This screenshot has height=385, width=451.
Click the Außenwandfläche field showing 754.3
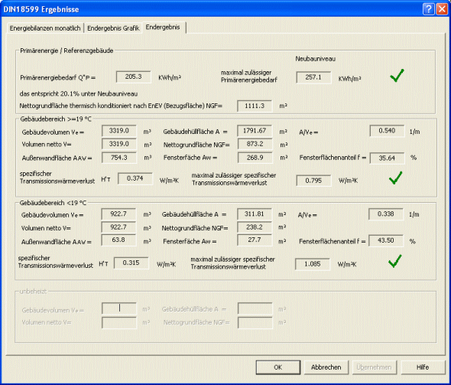[118, 158]
